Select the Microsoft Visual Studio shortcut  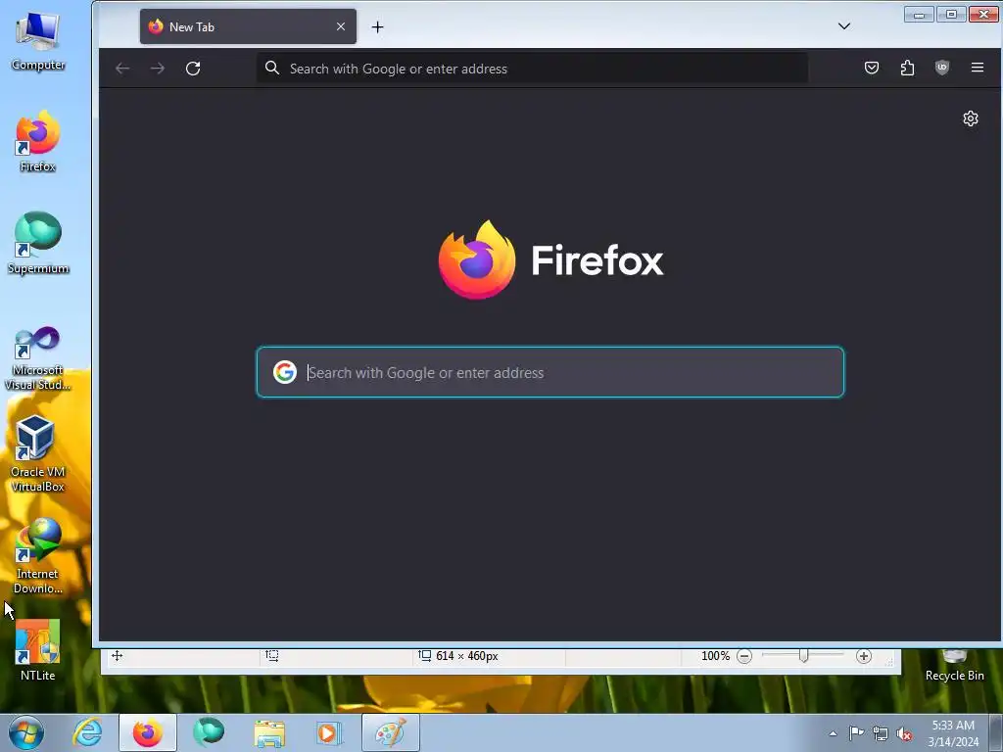click(38, 358)
